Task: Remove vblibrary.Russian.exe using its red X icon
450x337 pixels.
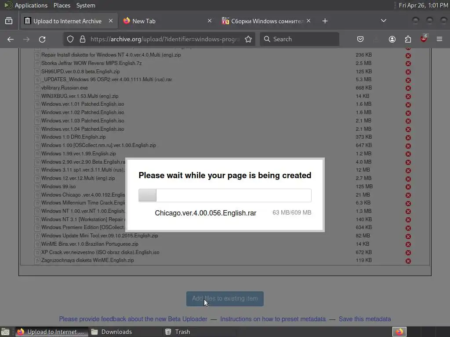Action: coord(408,88)
